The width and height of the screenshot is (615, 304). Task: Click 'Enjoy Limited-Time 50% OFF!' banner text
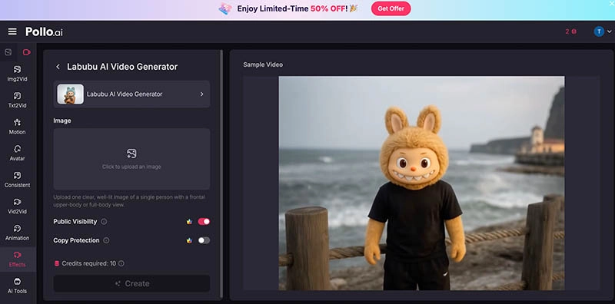coord(293,8)
